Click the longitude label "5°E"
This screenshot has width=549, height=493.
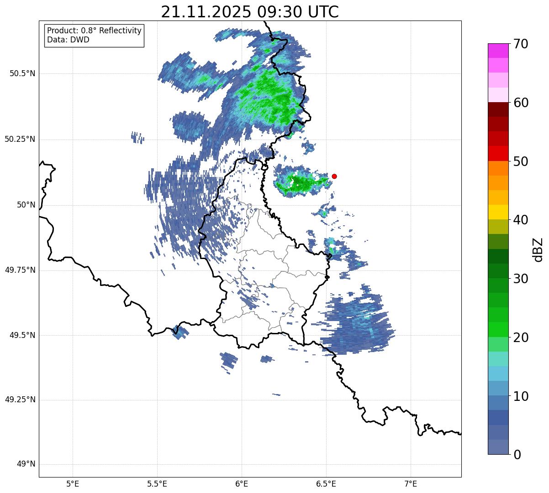[73, 484]
